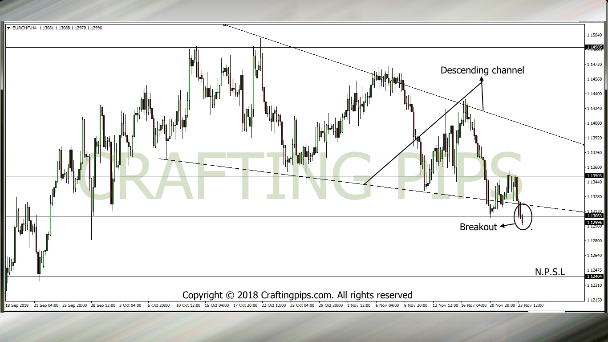The width and height of the screenshot is (608, 342).
Task: Click the 'Breakout' text label
Action: point(478,227)
